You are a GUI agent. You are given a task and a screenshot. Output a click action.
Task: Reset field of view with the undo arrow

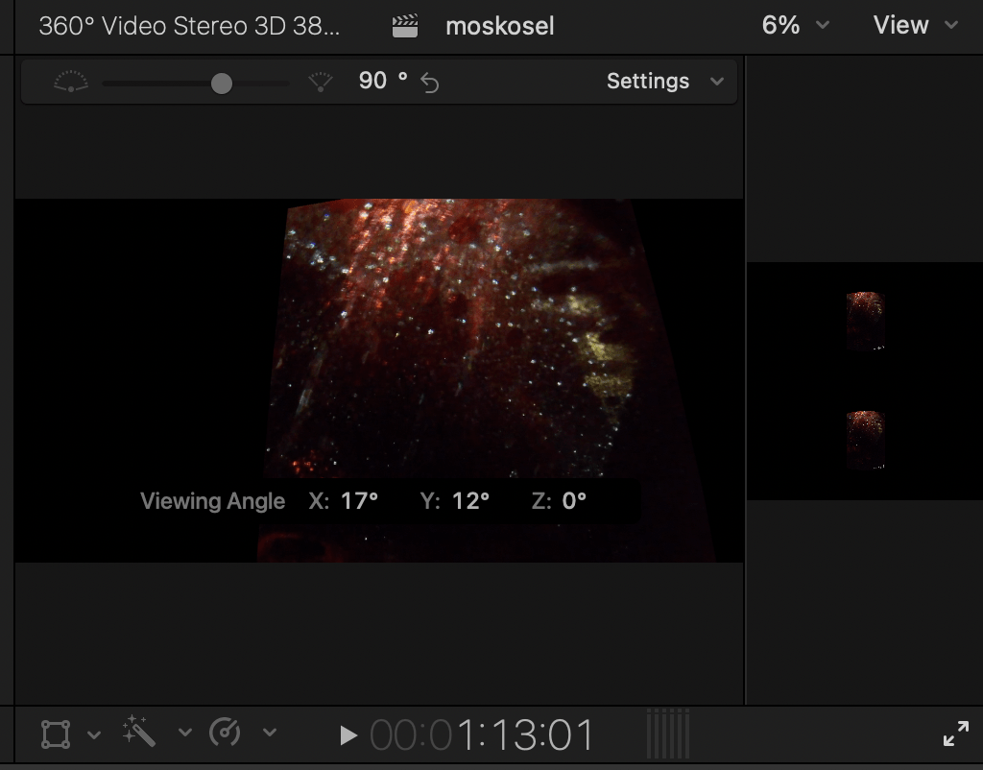click(430, 83)
